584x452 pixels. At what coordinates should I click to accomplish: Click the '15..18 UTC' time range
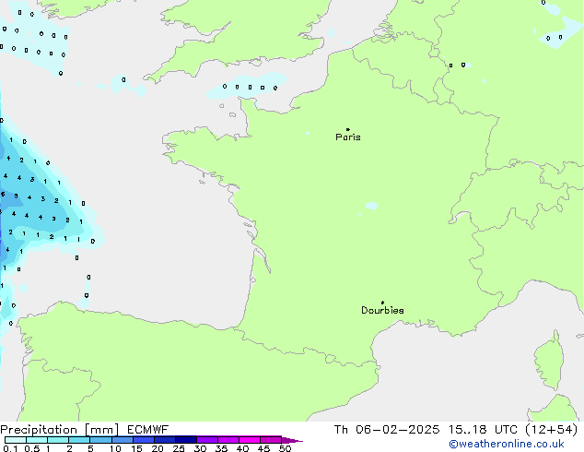coord(483,430)
